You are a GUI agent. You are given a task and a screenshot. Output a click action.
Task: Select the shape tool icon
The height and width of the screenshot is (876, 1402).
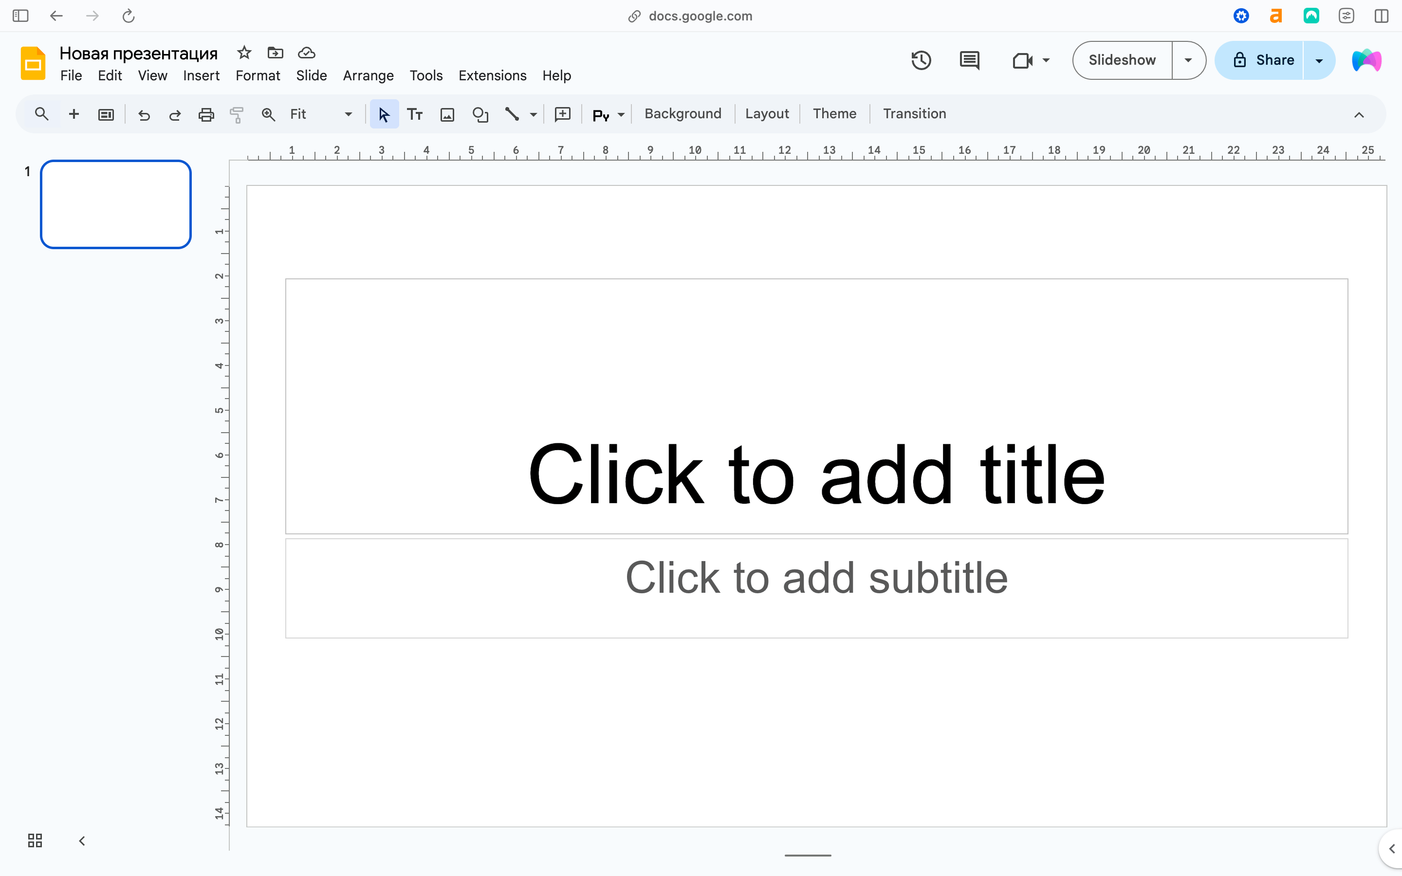480,114
